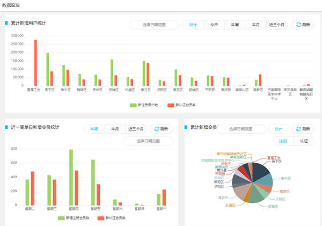Viewport: 322px width, 226px height.
Task: Click the teal 市中区 pie slice
Action: point(265,180)
